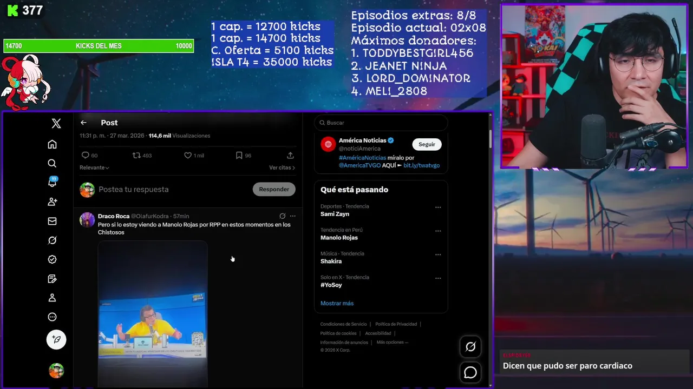Open Notifications bell with 19 badge

coord(53,182)
